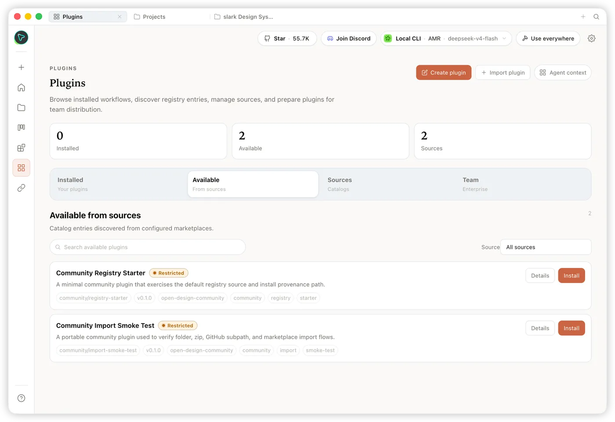
Task: Open the blocks-with-plus icon in the sidebar
Action: tap(21, 148)
